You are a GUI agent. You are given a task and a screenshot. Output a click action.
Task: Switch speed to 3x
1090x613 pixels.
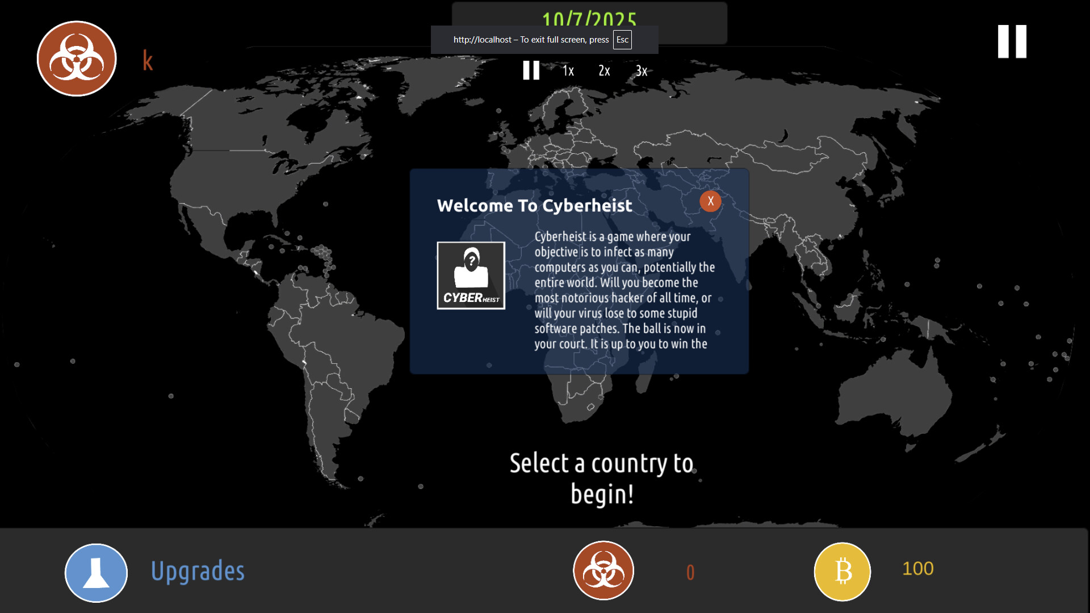point(641,71)
